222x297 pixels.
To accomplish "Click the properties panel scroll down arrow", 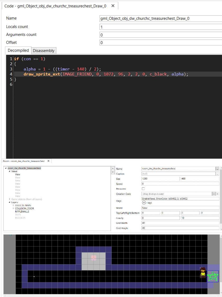I will click(x=221, y=229).
